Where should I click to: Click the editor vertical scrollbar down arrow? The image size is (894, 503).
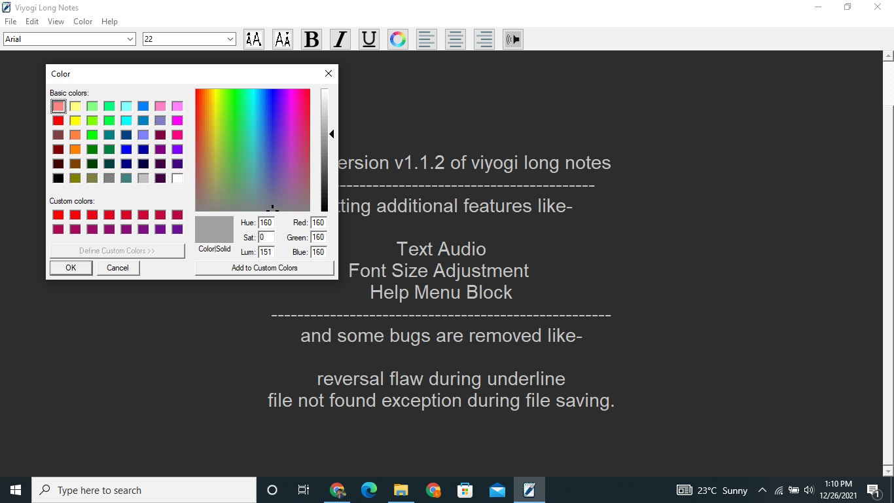(887, 471)
